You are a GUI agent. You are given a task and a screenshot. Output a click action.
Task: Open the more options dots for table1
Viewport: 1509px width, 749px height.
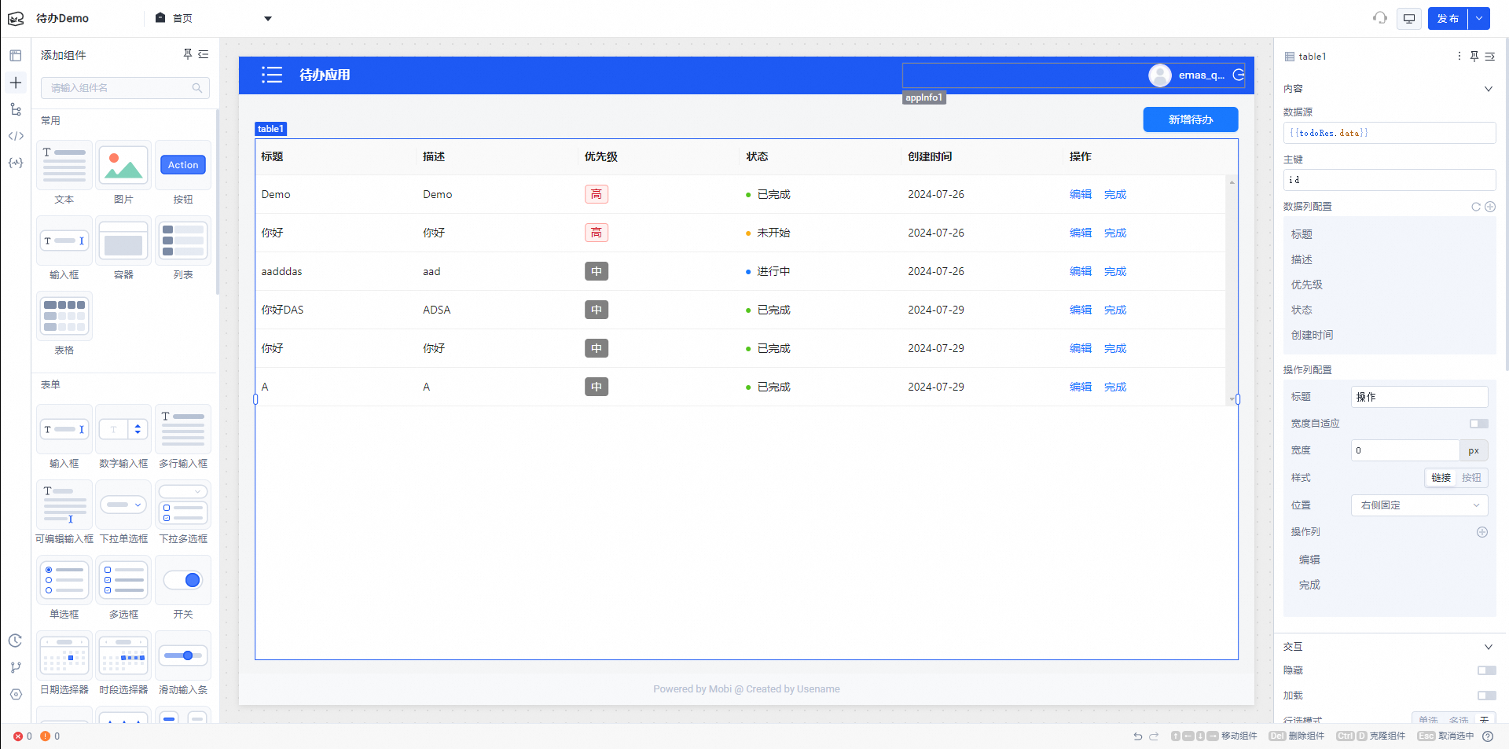[1459, 56]
